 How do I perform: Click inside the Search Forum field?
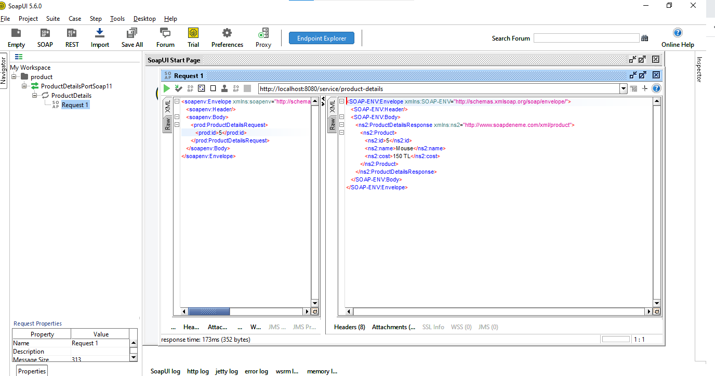(586, 37)
